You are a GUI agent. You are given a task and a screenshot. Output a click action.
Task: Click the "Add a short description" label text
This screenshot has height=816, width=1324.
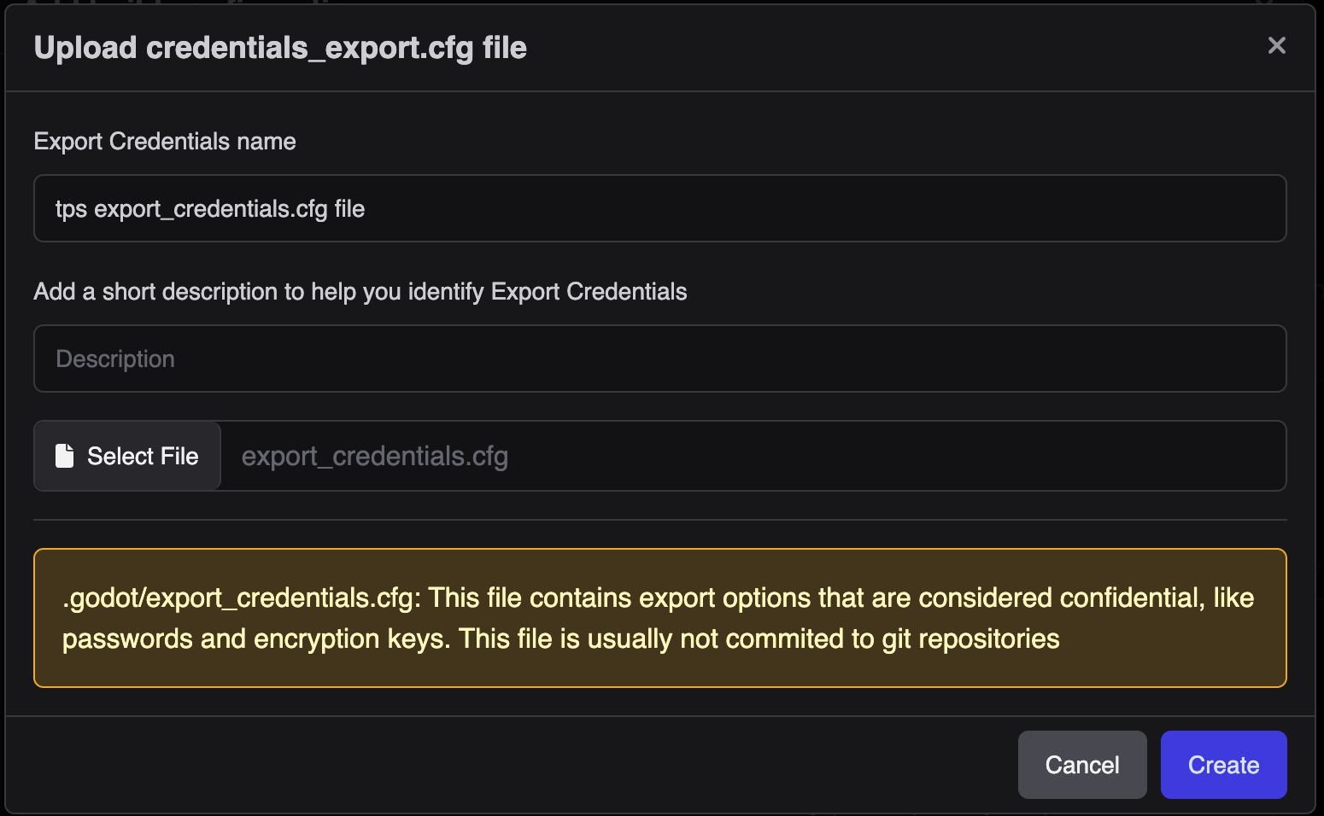360,292
